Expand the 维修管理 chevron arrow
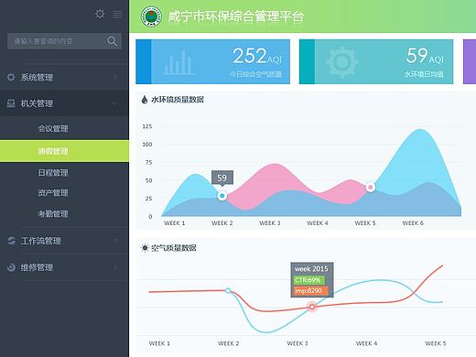The height and width of the screenshot is (357, 476). pyautogui.click(x=115, y=267)
